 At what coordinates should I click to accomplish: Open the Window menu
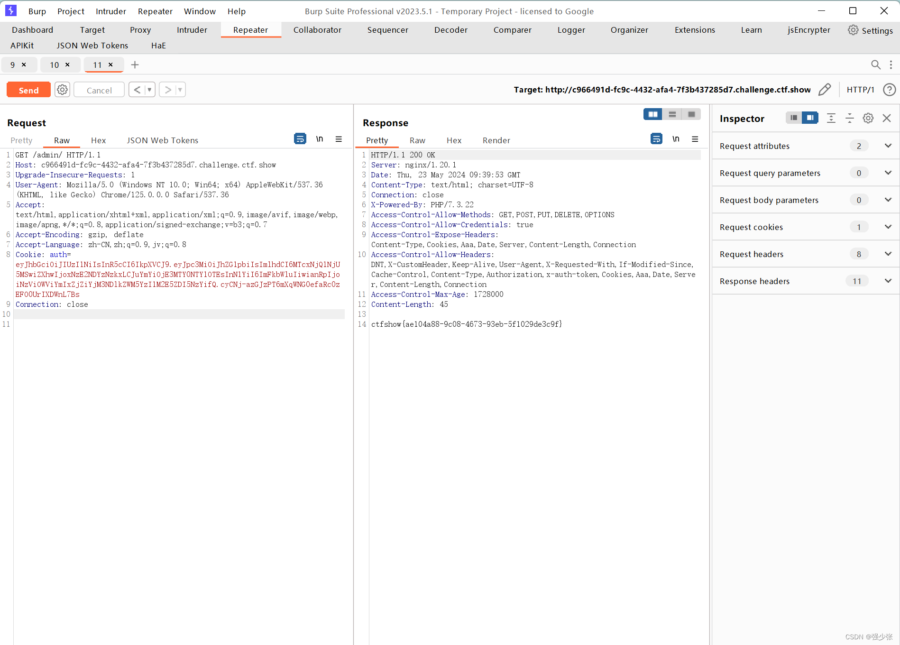coord(200,11)
